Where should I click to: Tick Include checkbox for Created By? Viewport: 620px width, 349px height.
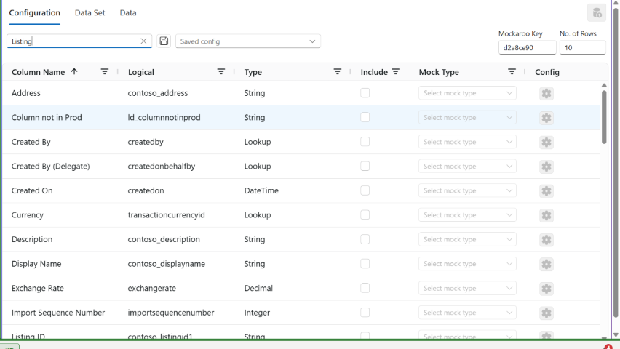(365, 142)
